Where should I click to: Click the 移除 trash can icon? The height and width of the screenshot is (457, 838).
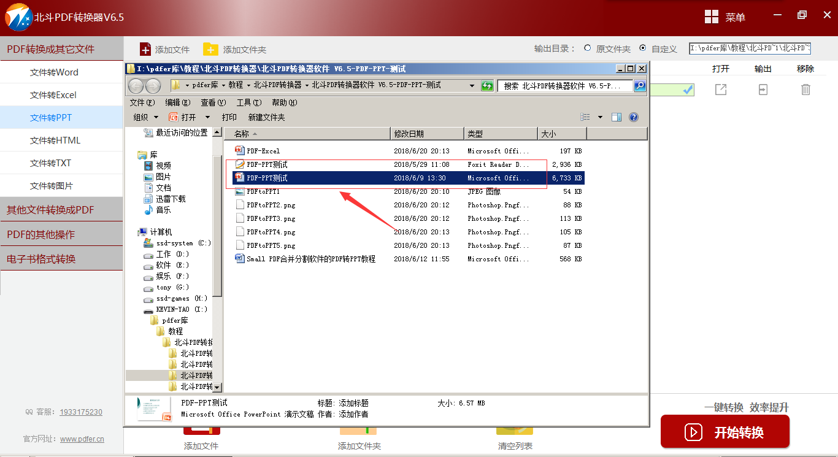pos(805,90)
